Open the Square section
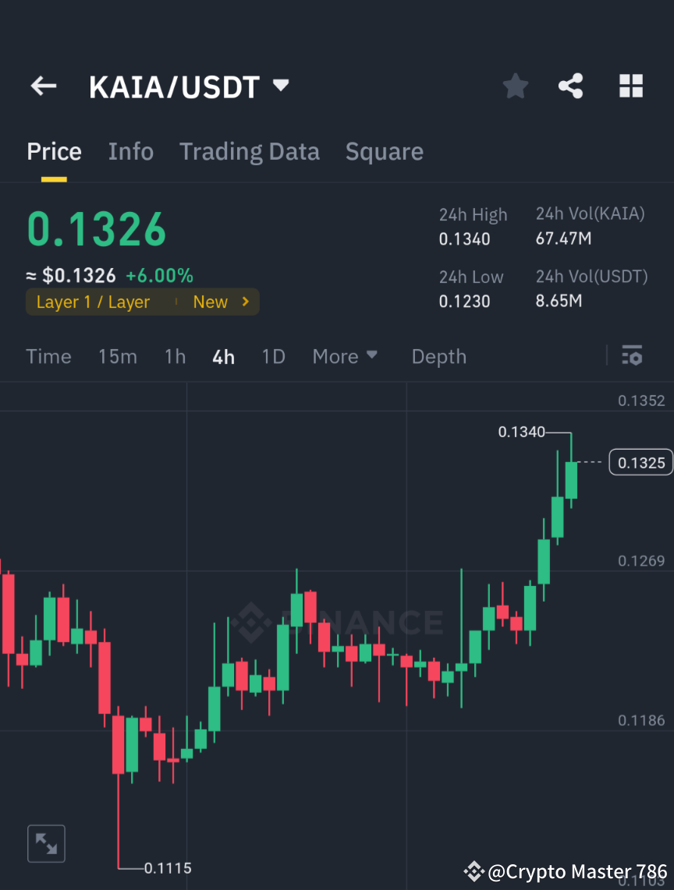The image size is (674, 890). (x=384, y=151)
